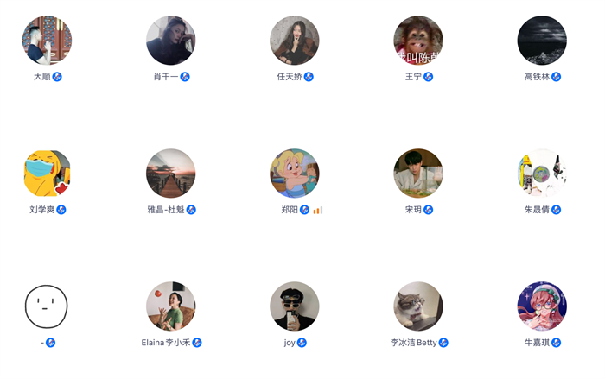
Task: Click the mic icon beside 任天娇
Action: (x=309, y=77)
